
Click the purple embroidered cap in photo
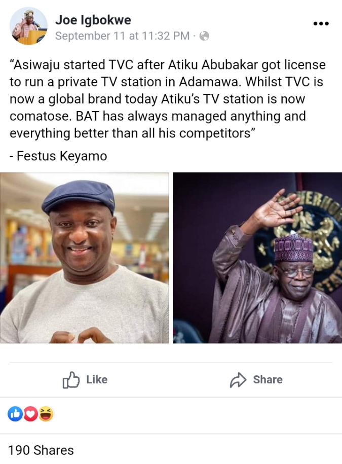click(293, 248)
